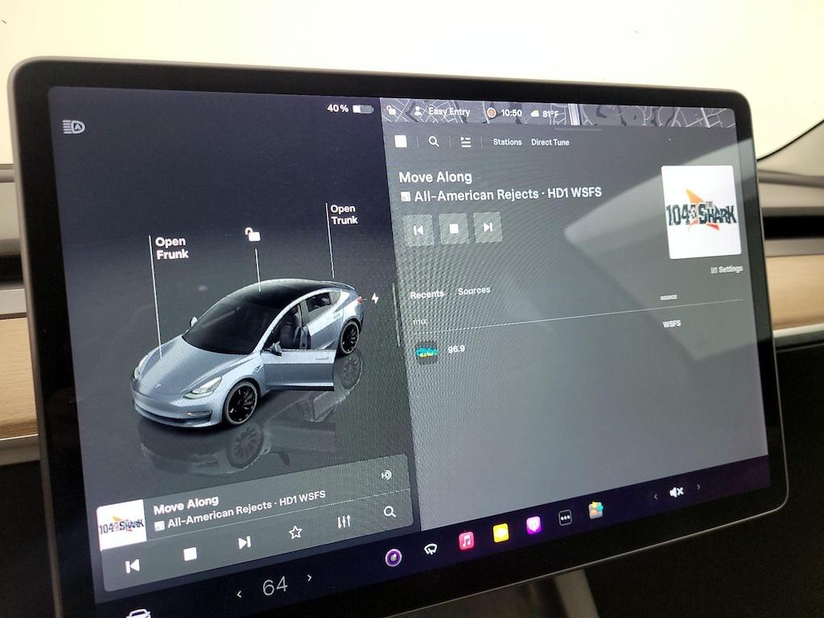
Task: Stop playback in main media player
Action: [454, 229]
